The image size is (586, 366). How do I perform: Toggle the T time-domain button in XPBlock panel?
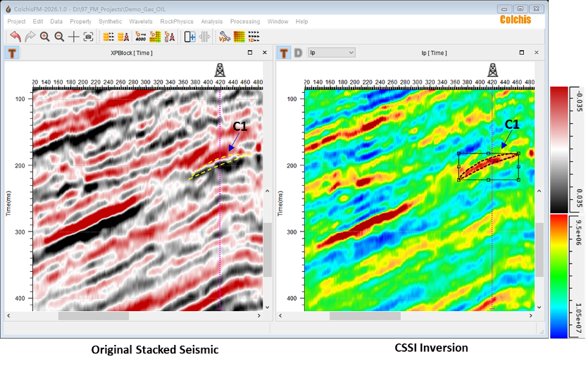click(x=12, y=53)
